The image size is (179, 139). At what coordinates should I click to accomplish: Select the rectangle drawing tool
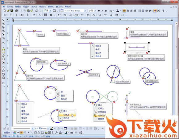(42, 133)
